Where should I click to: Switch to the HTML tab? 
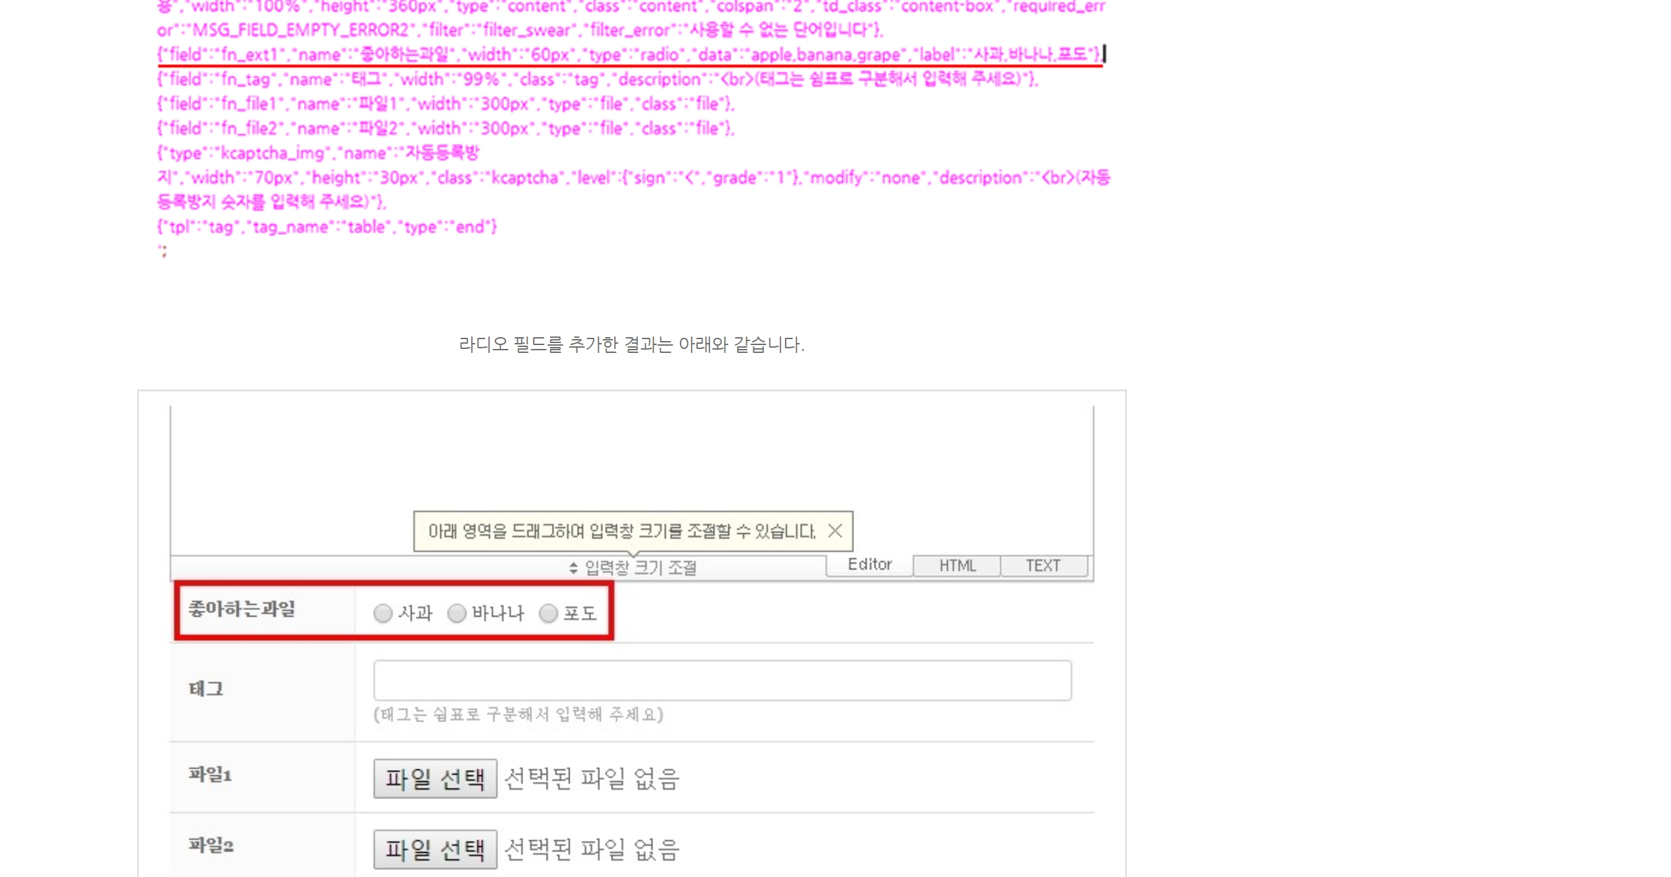pyautogui.click(x=957, y=564)
